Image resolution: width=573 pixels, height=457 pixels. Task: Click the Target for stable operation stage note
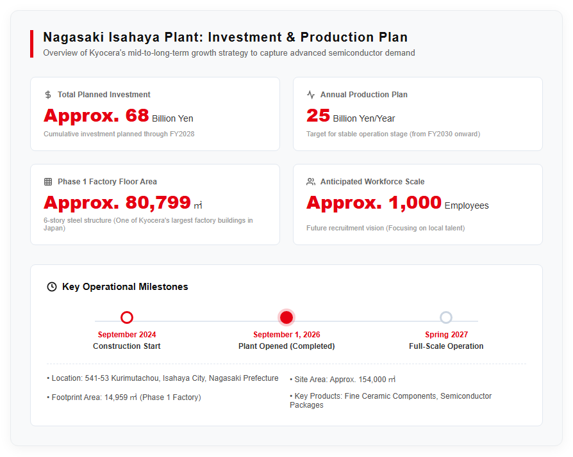pos(393,134)
